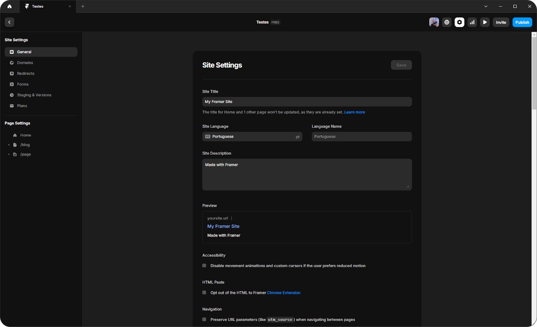Close the Testes tab

(70, 6)
